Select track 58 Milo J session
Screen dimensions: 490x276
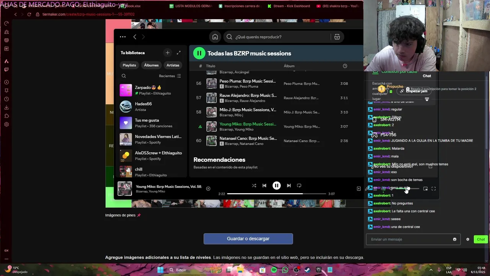(x=276, y=112)
